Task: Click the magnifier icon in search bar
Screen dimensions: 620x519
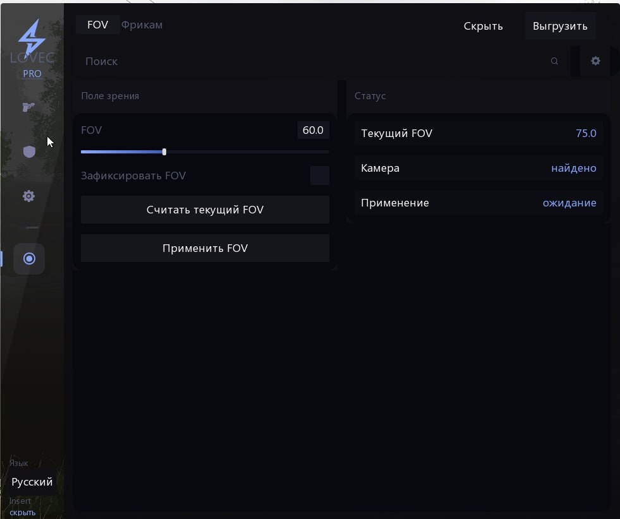Action: [x=554, y=61]
